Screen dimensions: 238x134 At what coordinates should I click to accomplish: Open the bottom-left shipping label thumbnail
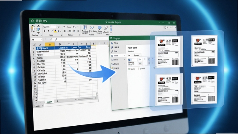(x=169, y=89)
